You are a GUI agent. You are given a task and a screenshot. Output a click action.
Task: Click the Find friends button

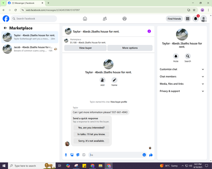click(x=174, y=19)
